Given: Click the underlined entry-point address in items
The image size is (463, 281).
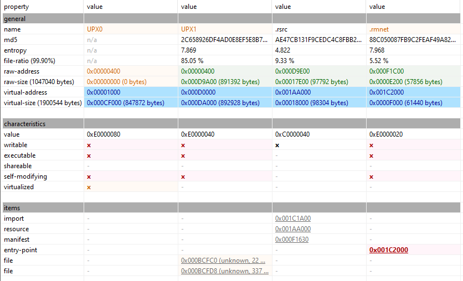Looking at the screenshot, I should point(388,250).
